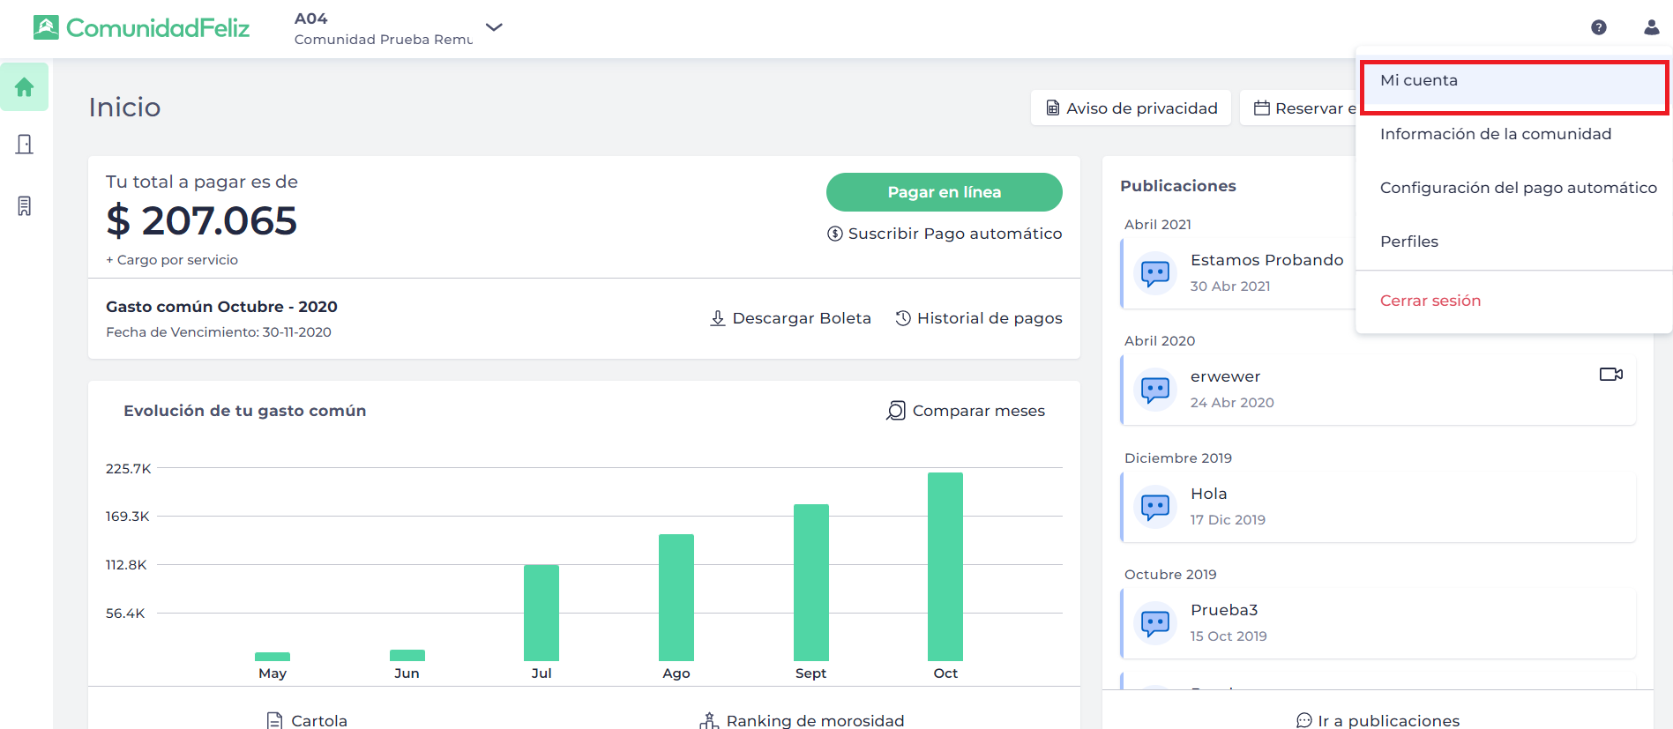Expand the A04 community selector dropdown

[494, 27]
